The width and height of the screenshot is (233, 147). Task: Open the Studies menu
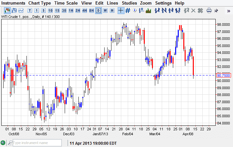(x=129, y=3)
